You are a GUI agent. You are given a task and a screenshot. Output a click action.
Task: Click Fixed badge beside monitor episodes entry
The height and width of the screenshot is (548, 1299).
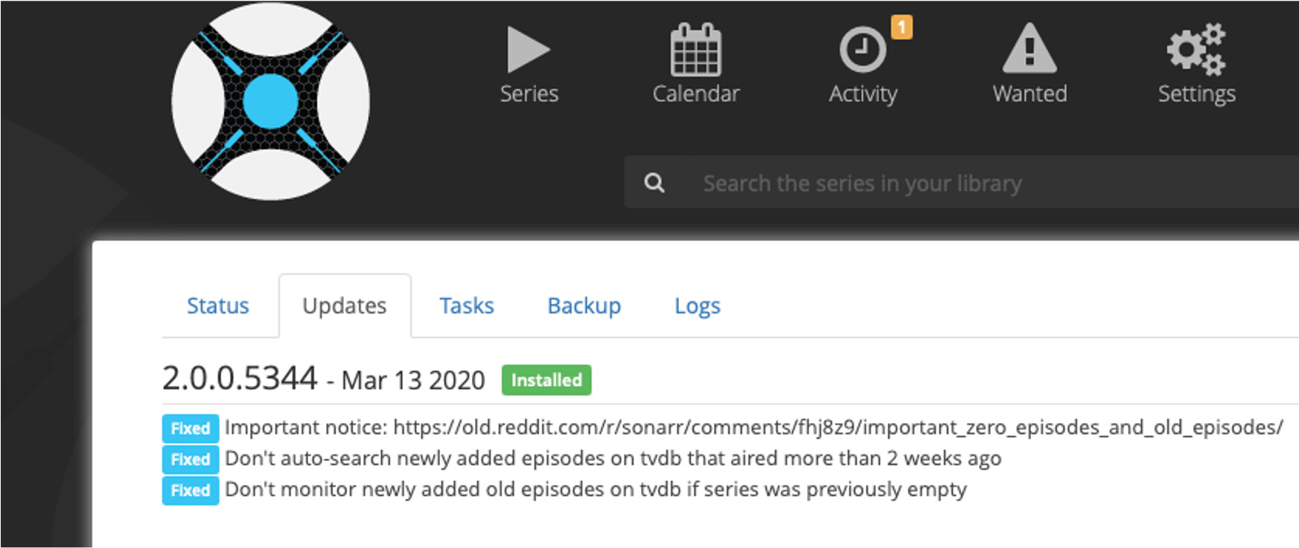[191, 491]
